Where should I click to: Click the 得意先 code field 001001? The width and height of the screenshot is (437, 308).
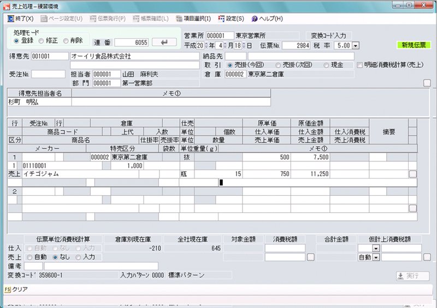coord(50,56)
